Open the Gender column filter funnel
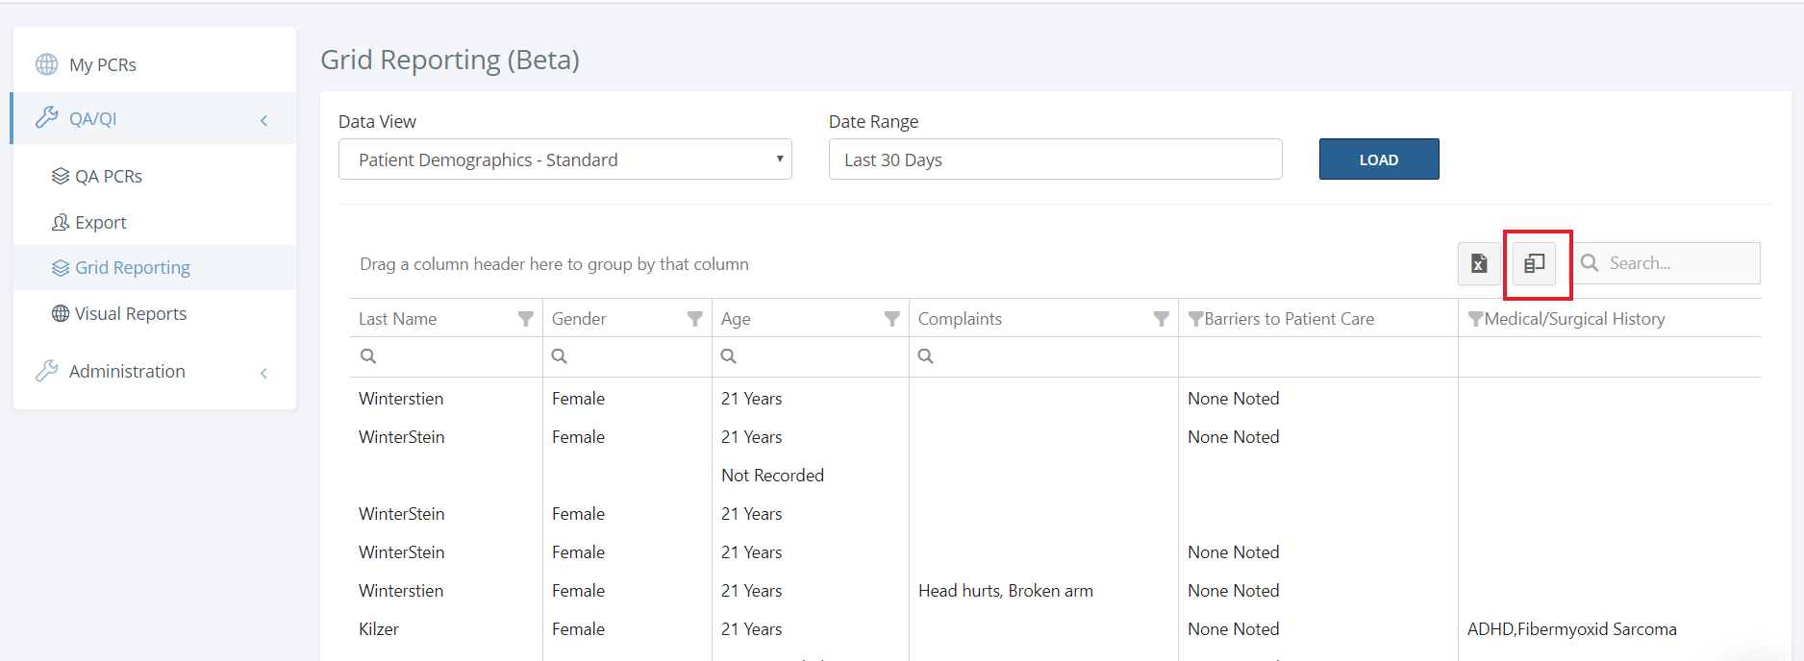The image size is (1804, 661). pyautogui.click(x=694, y=319)
